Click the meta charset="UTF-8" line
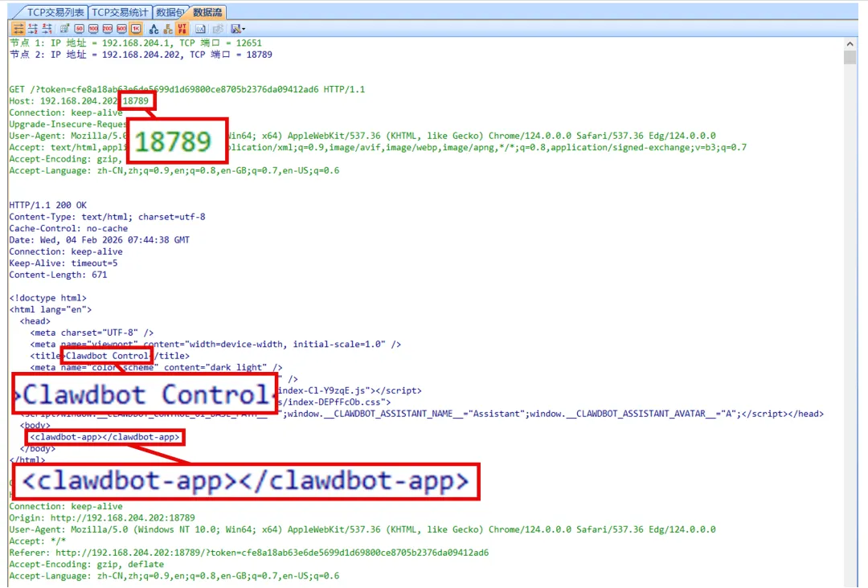This screenshot has width=868, height=588. (92, 333)
